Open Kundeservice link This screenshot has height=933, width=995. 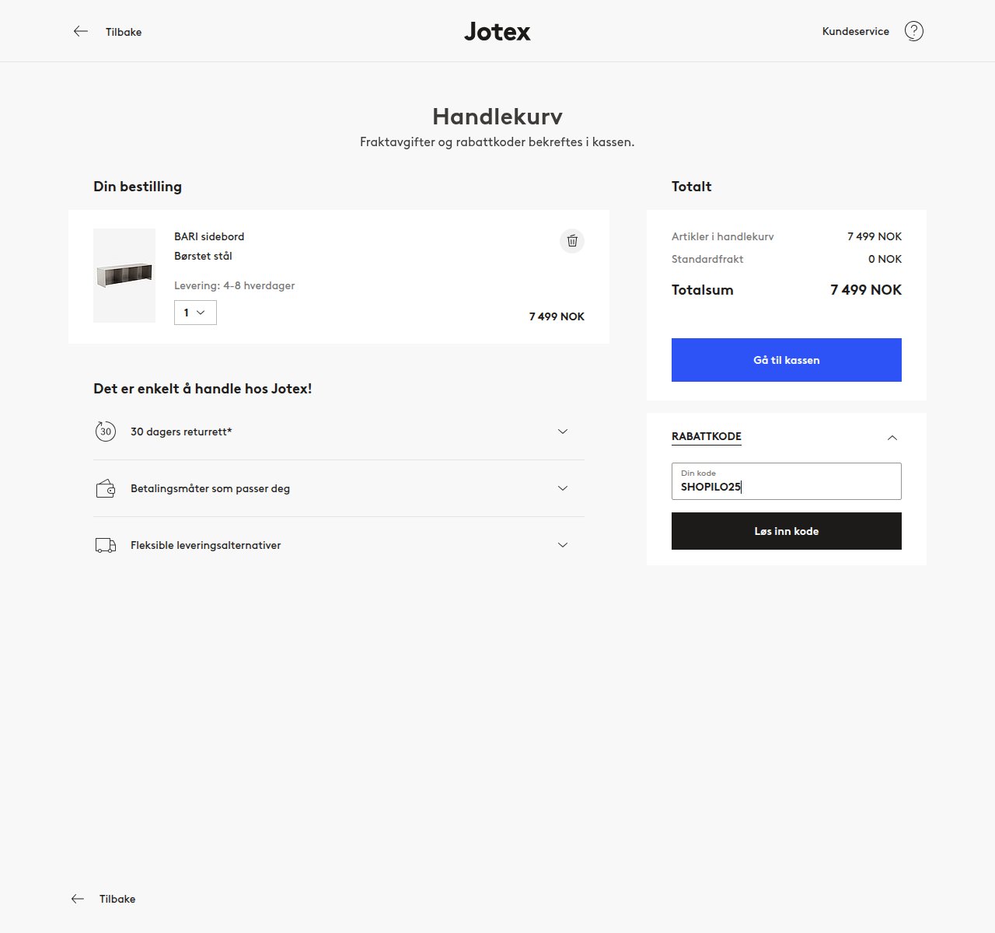856,32
